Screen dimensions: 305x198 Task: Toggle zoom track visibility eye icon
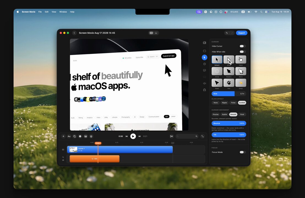click(63, 160)
